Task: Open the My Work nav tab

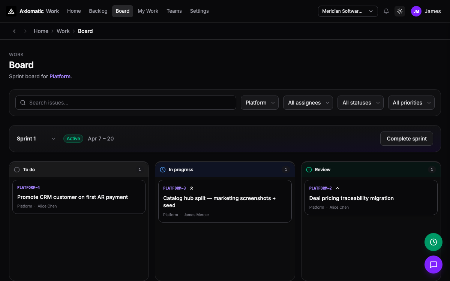Action: pyautogui.click(x=148, y=11)
